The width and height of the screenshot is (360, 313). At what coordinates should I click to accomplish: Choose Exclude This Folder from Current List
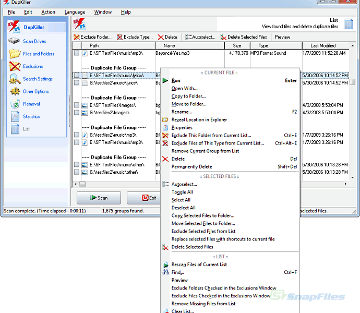(x=230, y=135)
